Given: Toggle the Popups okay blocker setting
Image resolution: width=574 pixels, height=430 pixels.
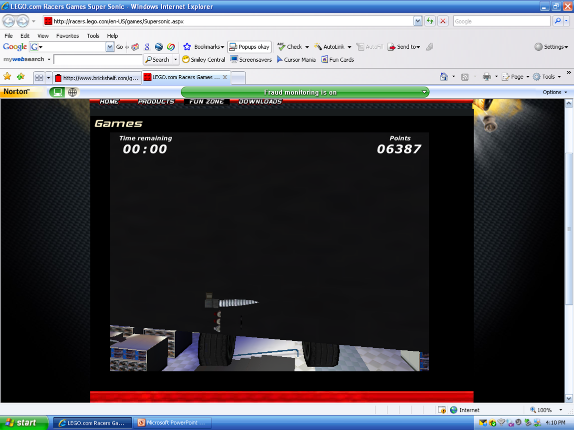Looking at the screenshot, I should point(249,46).
